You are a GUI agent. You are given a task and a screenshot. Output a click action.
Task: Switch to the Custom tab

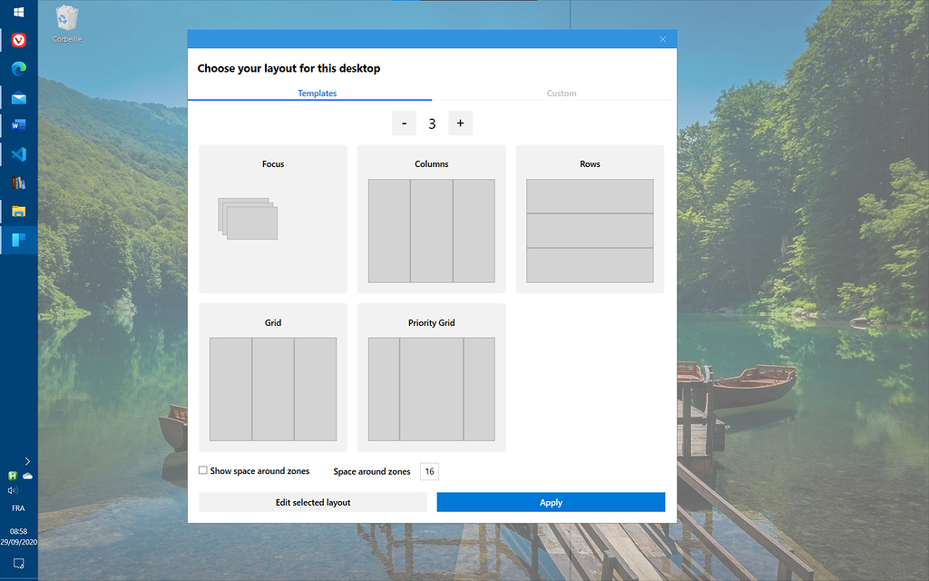562,93
